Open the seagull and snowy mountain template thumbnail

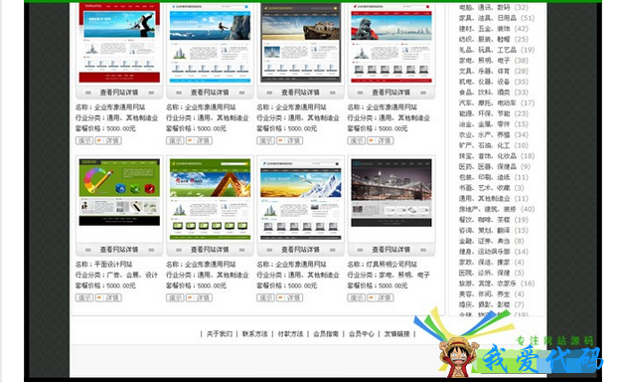click(x=301, y=199)
